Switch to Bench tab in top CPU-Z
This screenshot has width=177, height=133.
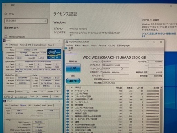[44, 45]
